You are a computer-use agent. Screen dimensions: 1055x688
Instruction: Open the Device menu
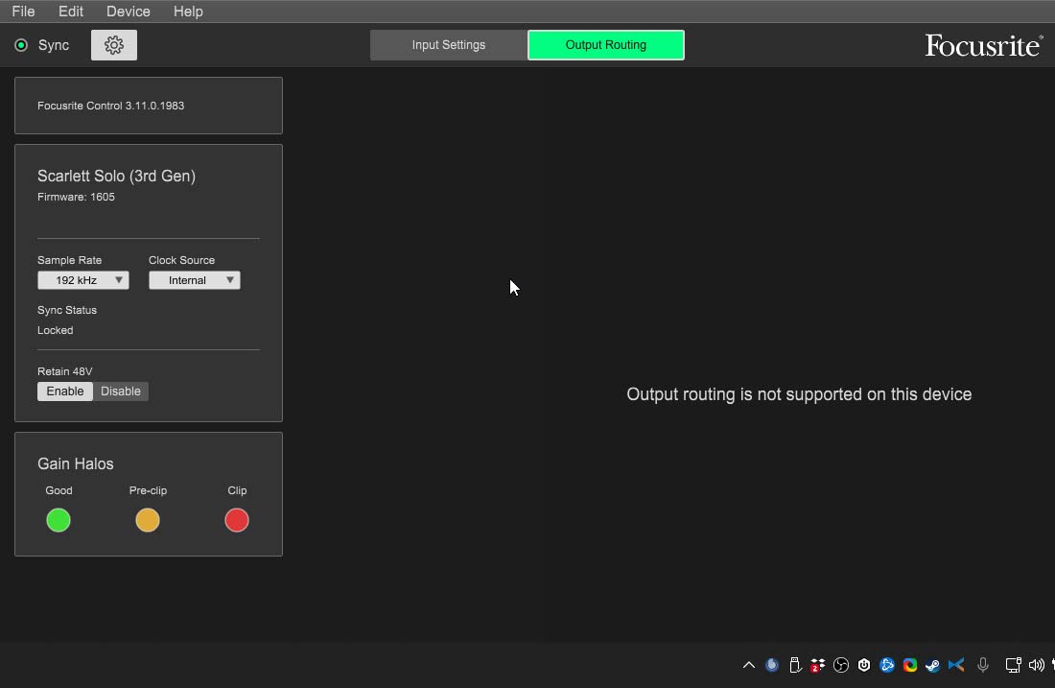[128, 12]
